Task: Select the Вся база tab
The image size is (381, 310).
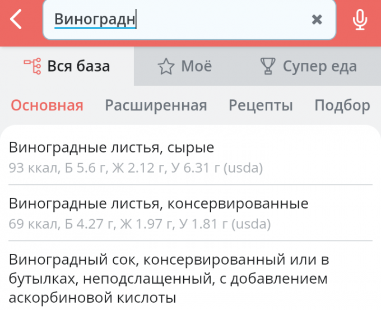Action: click(67, 66)
